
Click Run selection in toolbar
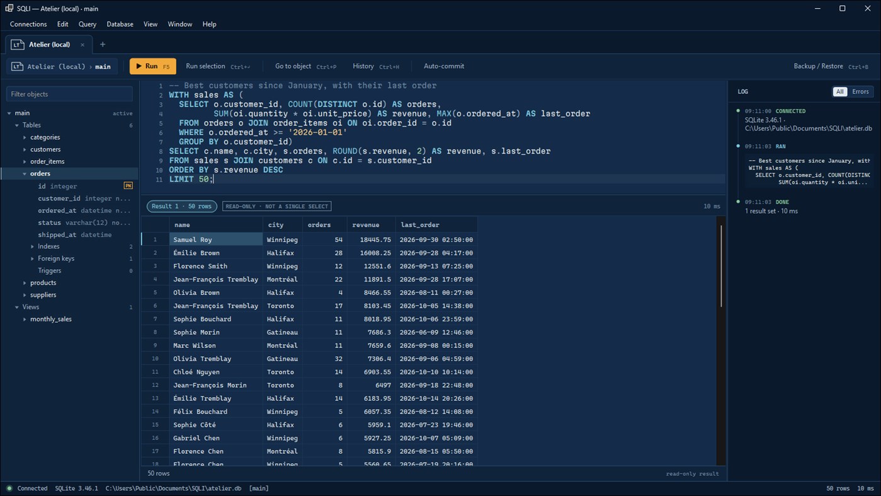[218, 66]
